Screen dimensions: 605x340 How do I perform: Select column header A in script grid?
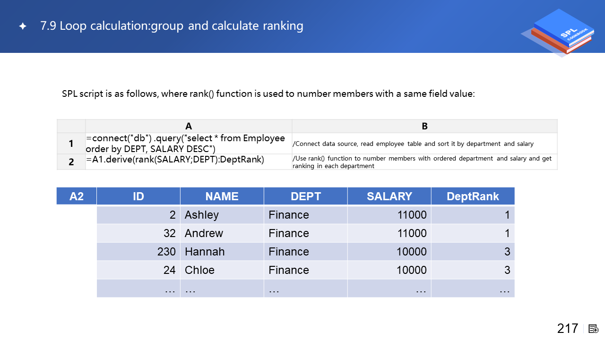(x=189, y=126)
